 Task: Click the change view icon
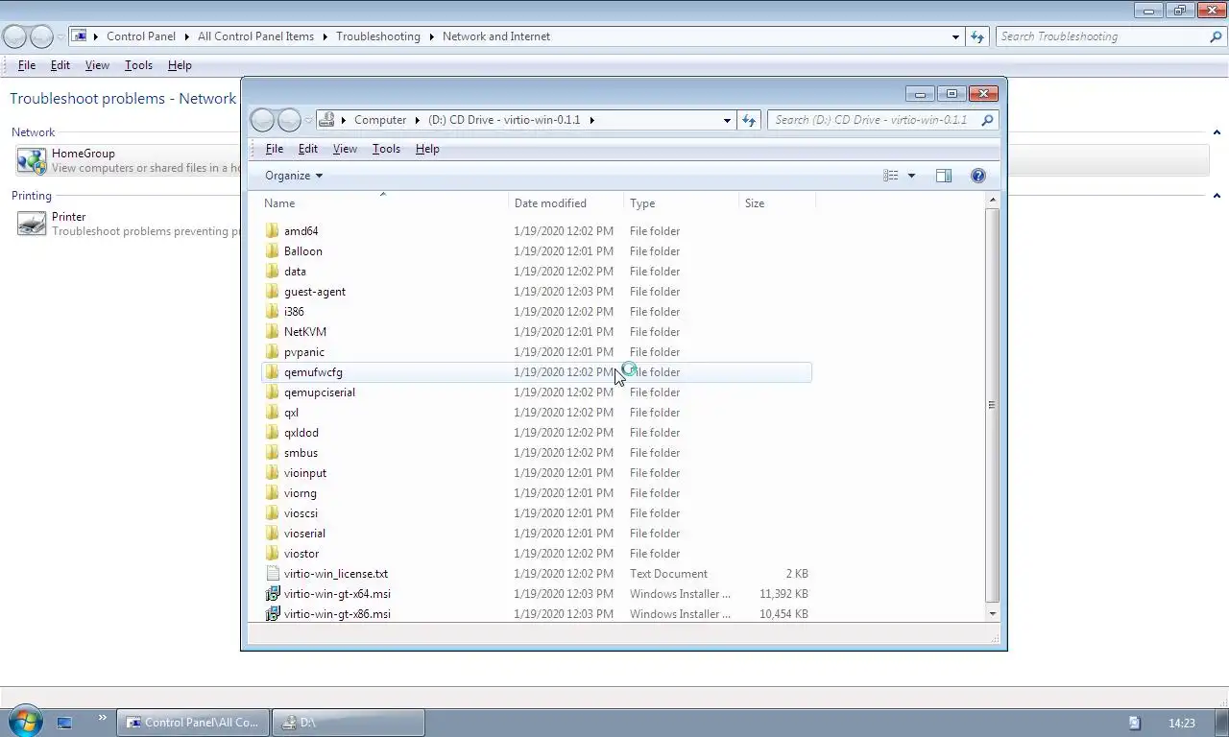(x=891, y=176)
